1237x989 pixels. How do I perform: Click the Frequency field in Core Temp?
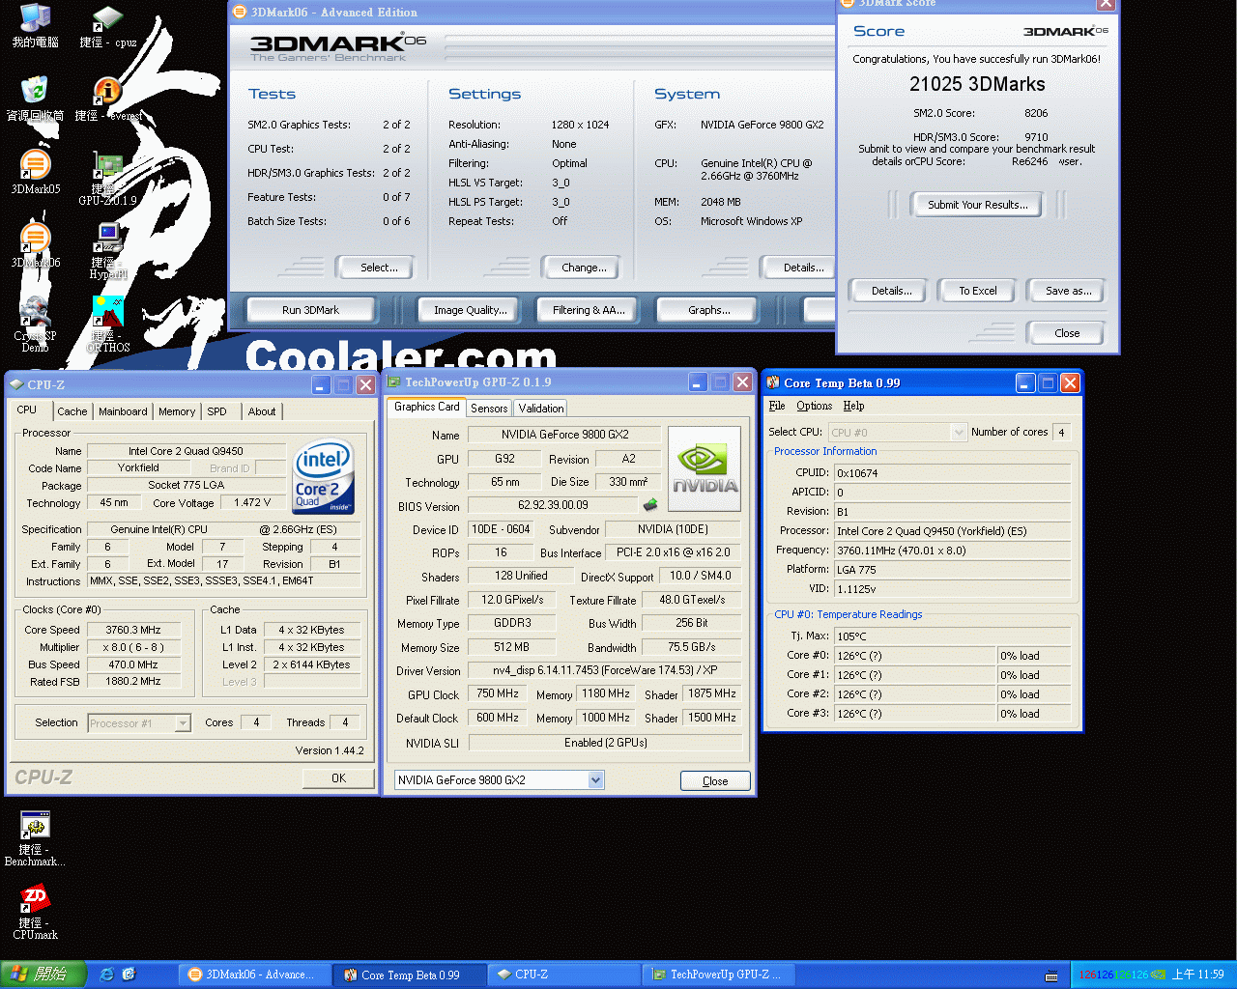pos(952,551)
